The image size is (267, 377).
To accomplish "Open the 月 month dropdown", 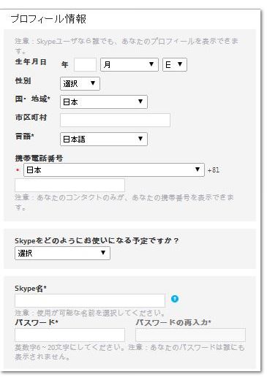I will (x=129, y=64).
